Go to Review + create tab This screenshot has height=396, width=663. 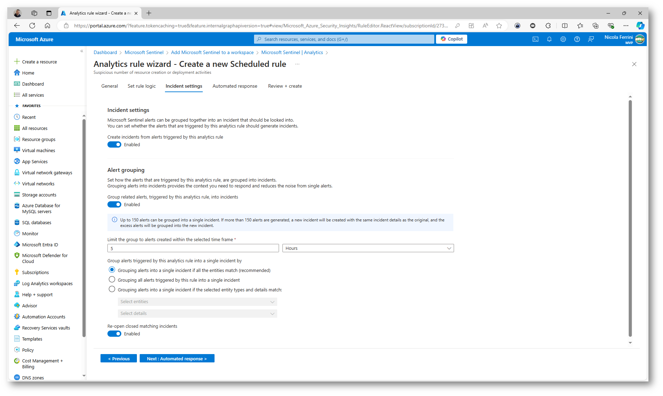(x=285, y=86)
